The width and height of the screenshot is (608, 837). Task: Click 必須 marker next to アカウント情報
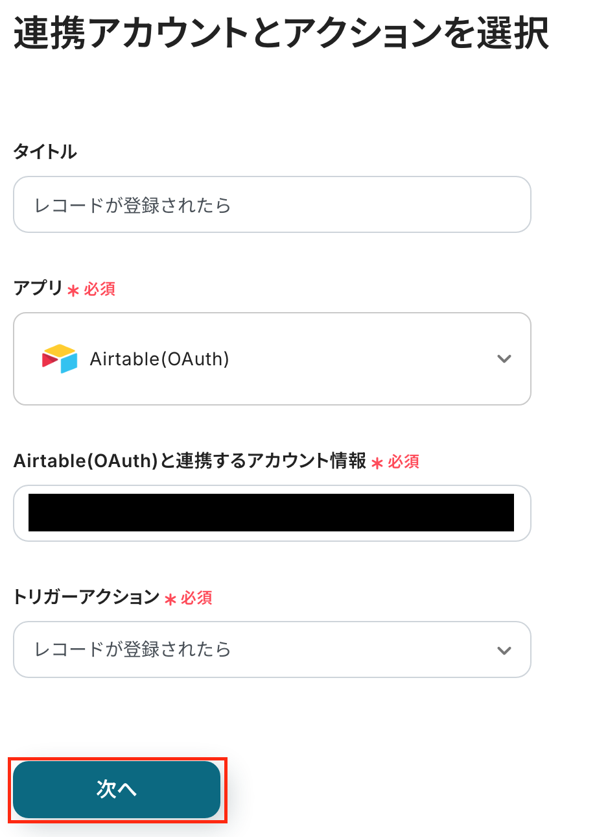point(404,462)
